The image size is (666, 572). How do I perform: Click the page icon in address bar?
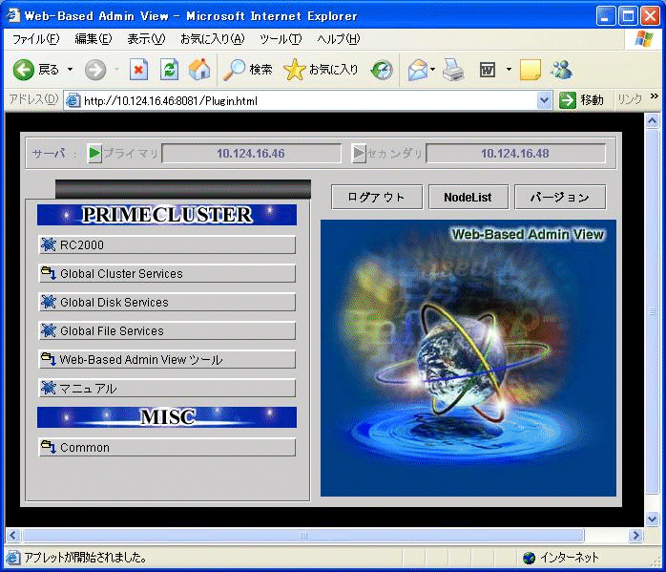pyautogui.click(x=73, y=100)
